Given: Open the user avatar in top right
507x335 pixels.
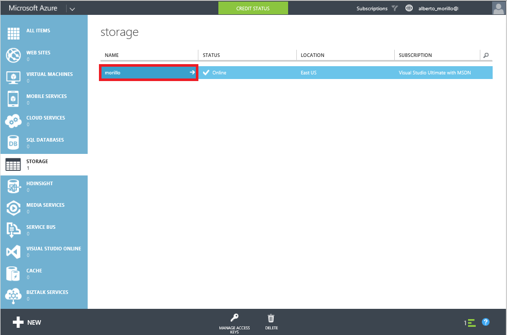Looking at the screenshot, I should coord(498,8).
